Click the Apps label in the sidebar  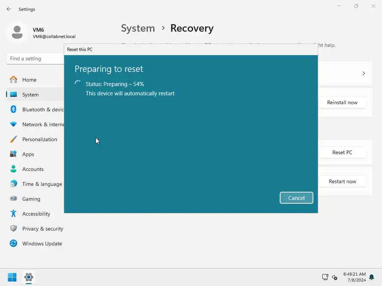click(28, 155)
